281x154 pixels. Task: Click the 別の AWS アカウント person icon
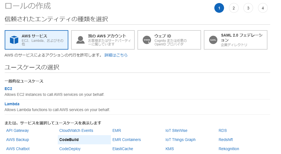pos(80,40)
